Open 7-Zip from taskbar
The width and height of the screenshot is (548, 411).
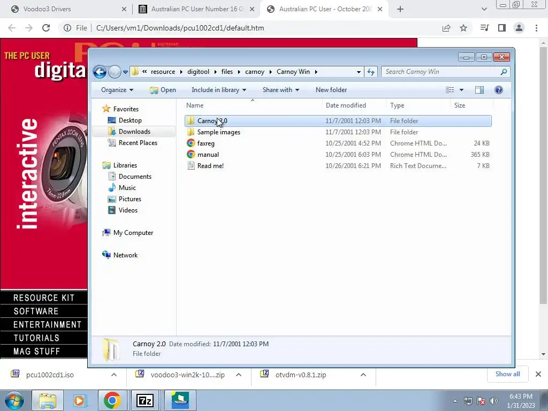pos(145,400)
